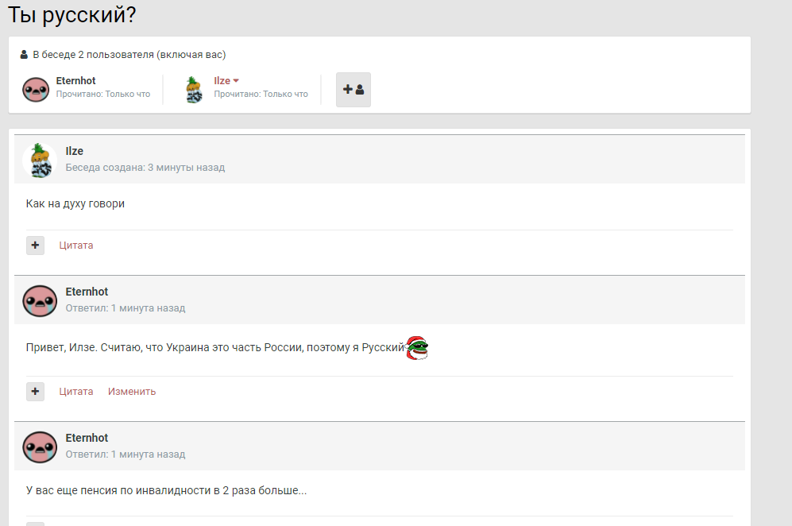Click Eternhot's avatar in the participants list
The height and width of the screenshot is (526, 792).
click(x=36, y=90)
